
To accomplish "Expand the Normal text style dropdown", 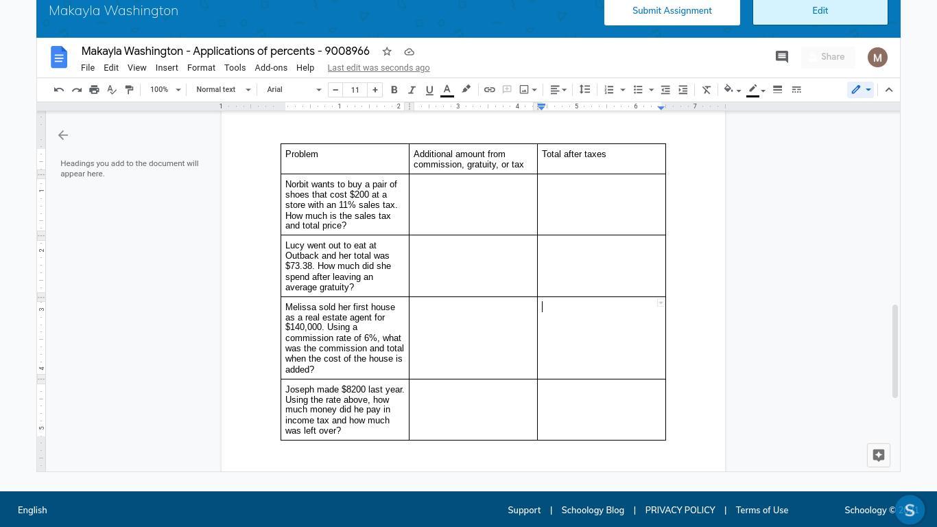I will (223, 90).
